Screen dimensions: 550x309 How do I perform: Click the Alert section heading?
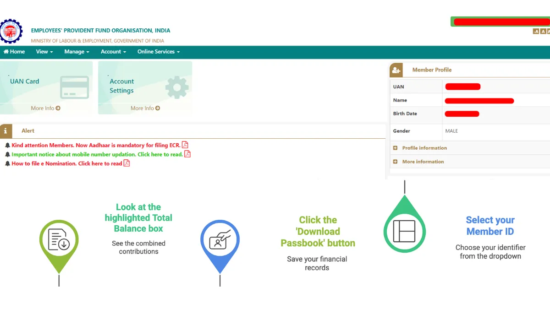click(x=28, y=131)
